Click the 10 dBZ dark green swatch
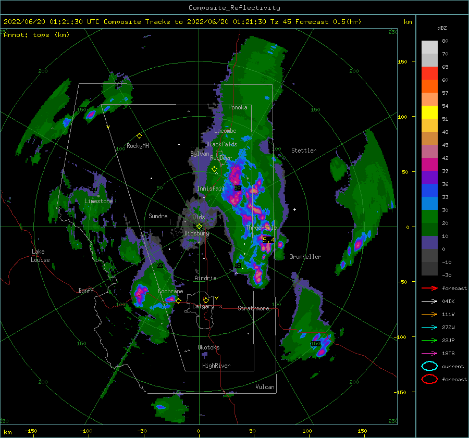469x438 pixels. (429, 229)
